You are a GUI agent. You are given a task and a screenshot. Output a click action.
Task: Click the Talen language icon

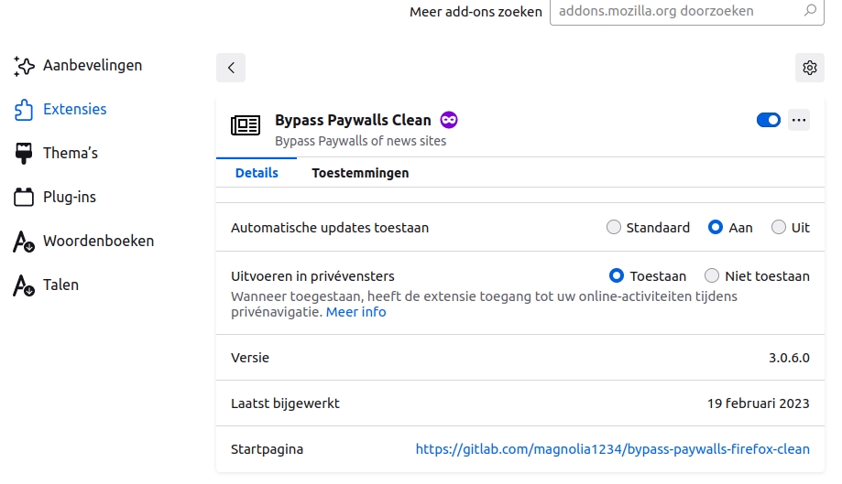[25, 285]
